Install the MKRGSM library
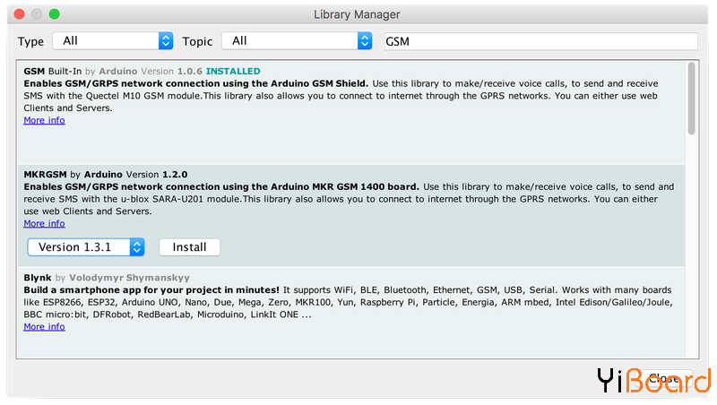717x405 pixels. (189, 247)
